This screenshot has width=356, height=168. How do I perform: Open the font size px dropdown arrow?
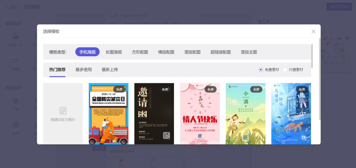tap(335, 51)
